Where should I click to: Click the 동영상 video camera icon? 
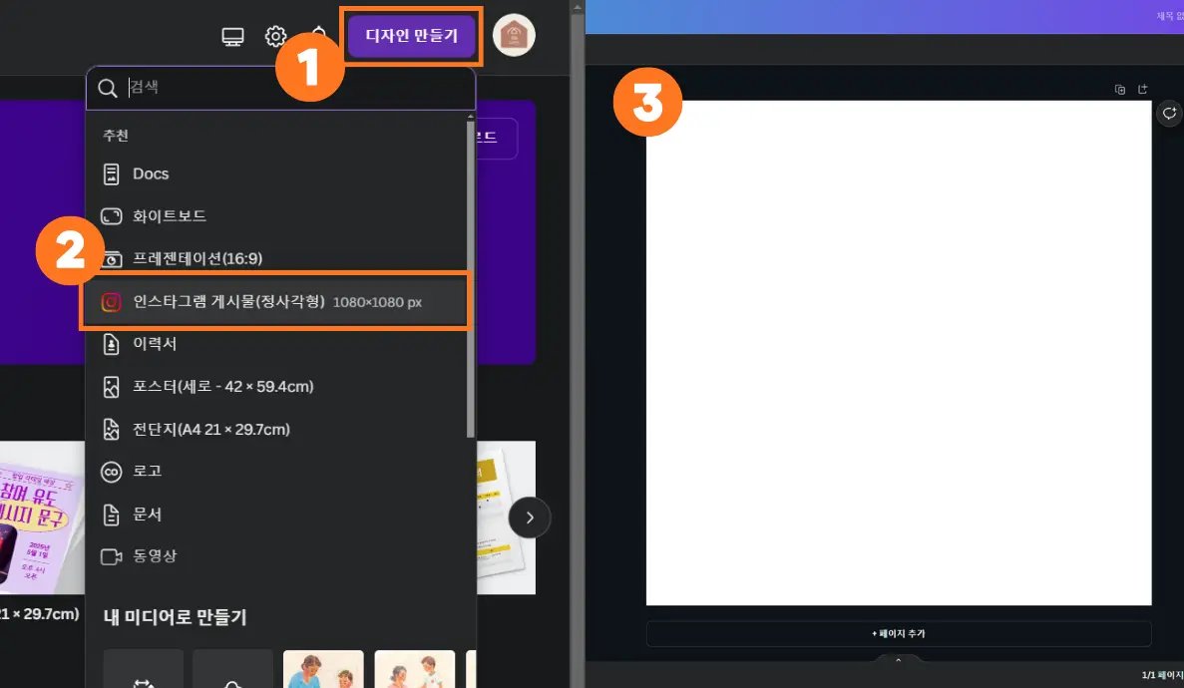pyautogui.click(x=112, y=556)
